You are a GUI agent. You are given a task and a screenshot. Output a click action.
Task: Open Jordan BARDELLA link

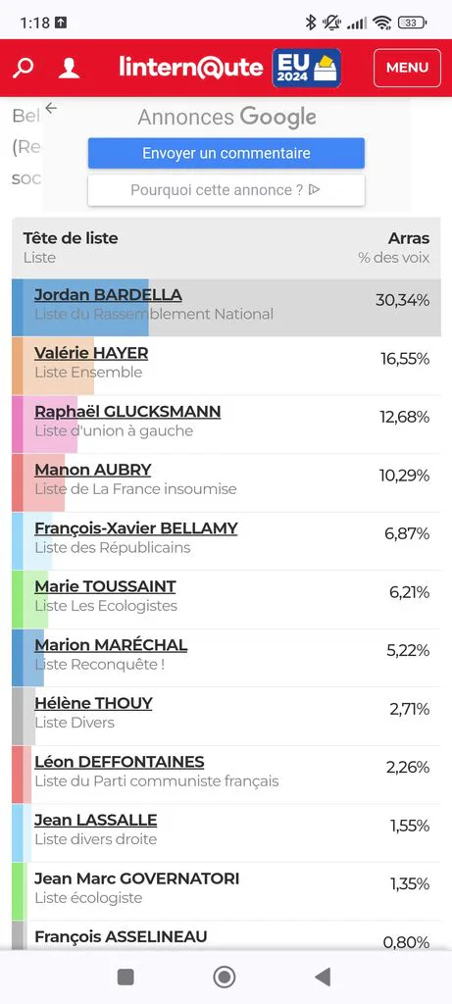[x=108, y=295]
